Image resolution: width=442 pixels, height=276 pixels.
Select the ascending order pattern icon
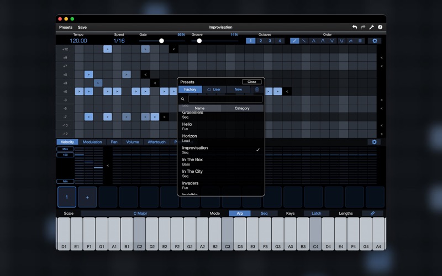click(x=294, y=41)
